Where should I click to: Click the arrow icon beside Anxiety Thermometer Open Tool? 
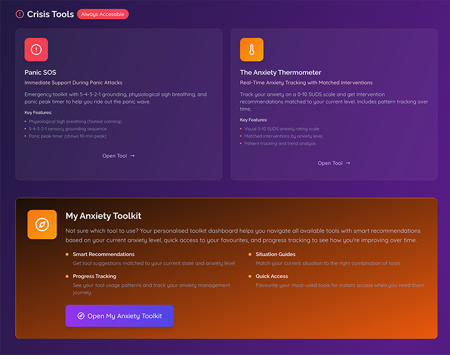[347, 163]
